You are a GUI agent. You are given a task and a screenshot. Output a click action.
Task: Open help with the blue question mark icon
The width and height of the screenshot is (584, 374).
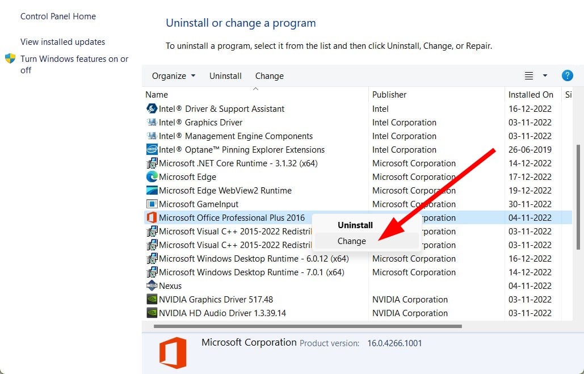(x=567, y=75)
